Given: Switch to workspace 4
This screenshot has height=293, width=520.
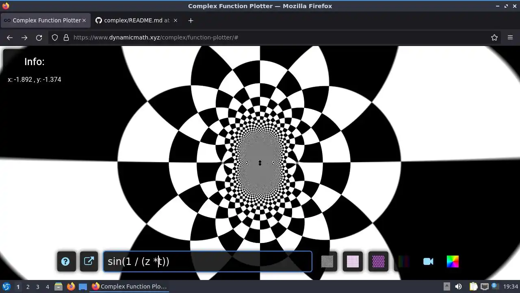Looking at the screenshot, I should 47,287.
